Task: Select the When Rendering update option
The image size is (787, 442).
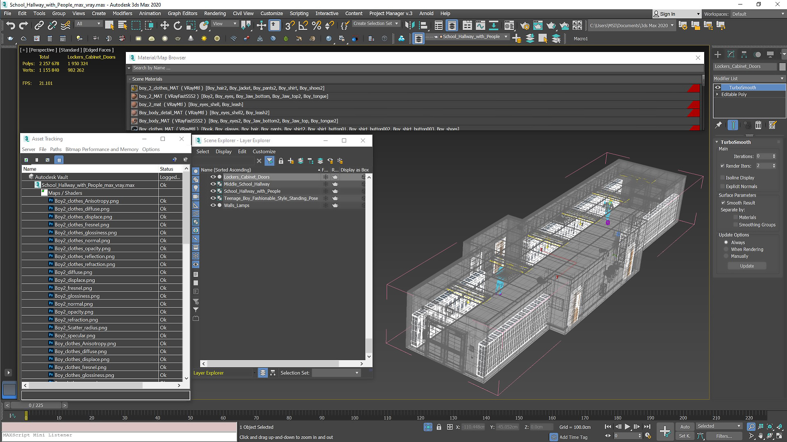Action: click(x=726, y=250)
